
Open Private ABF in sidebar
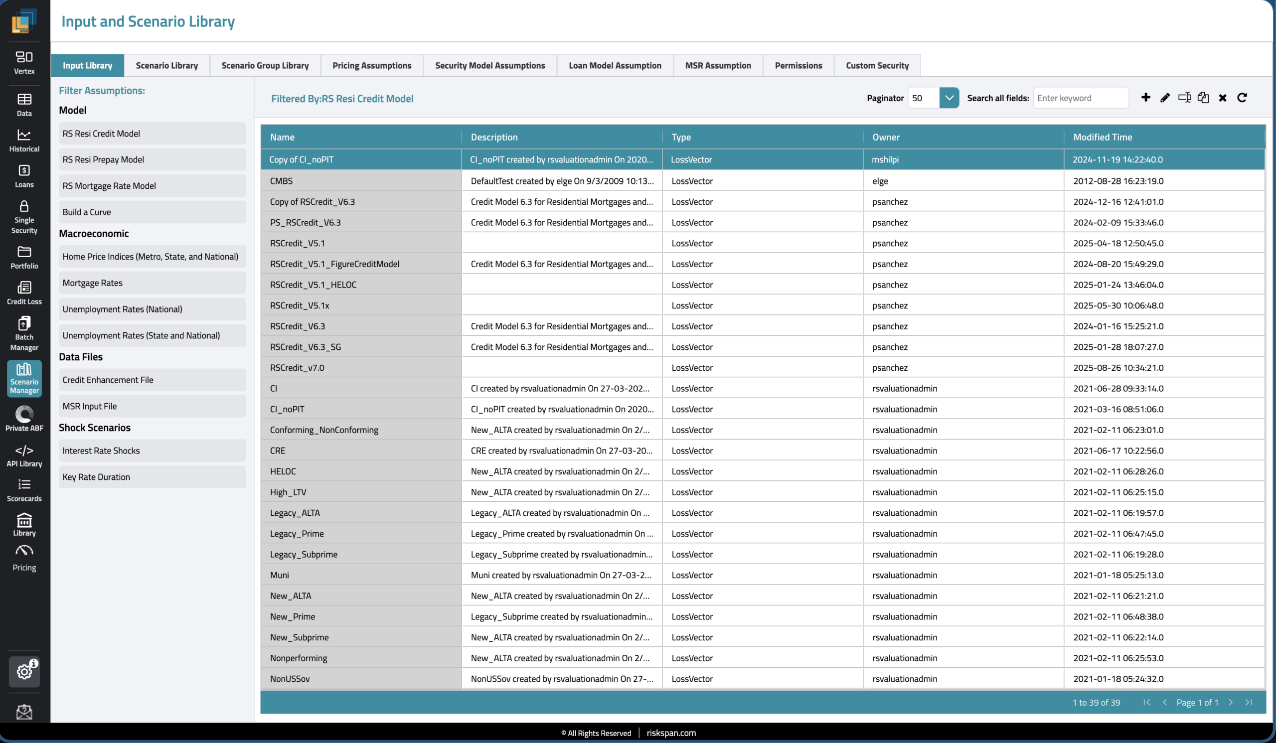pyautogui.click(x=24, y=419)
